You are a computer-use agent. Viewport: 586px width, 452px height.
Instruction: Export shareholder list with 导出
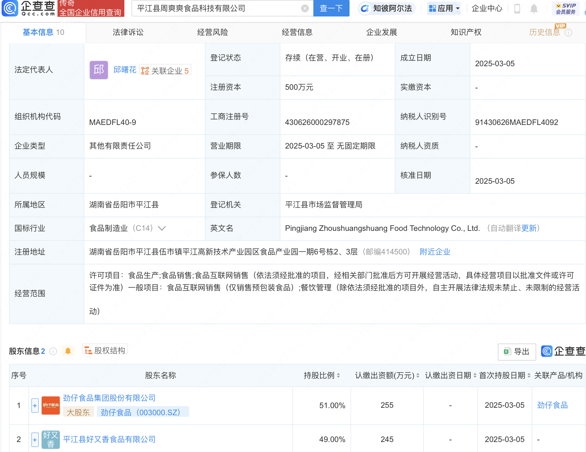[517, 352]
